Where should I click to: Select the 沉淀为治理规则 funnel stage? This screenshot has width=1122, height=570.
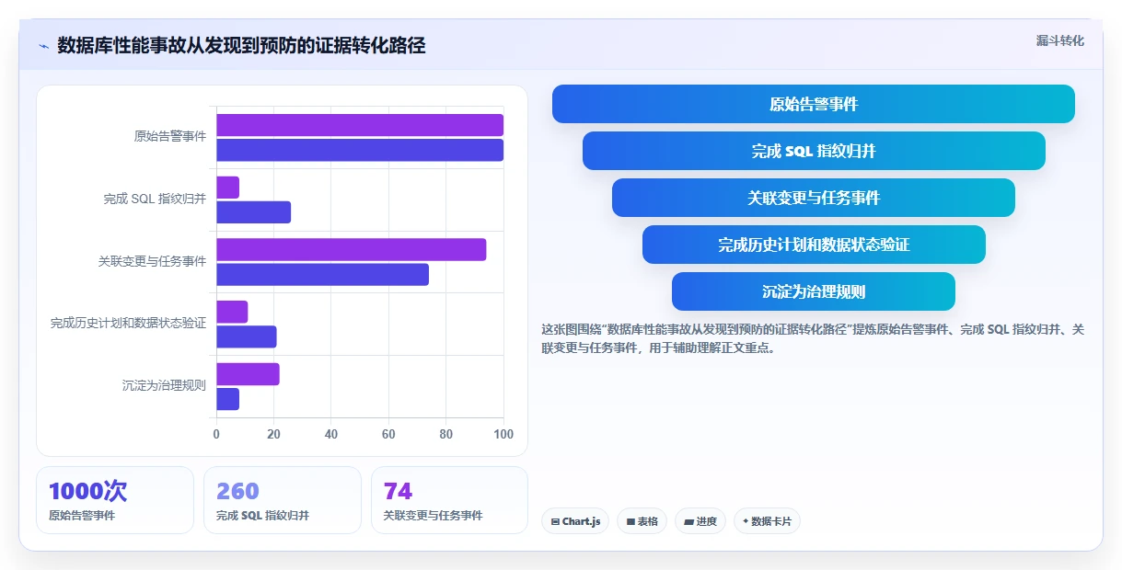814,291
